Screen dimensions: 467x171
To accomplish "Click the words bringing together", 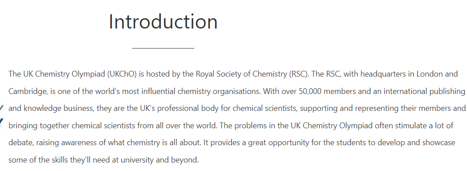I will (x=39, y=126).
